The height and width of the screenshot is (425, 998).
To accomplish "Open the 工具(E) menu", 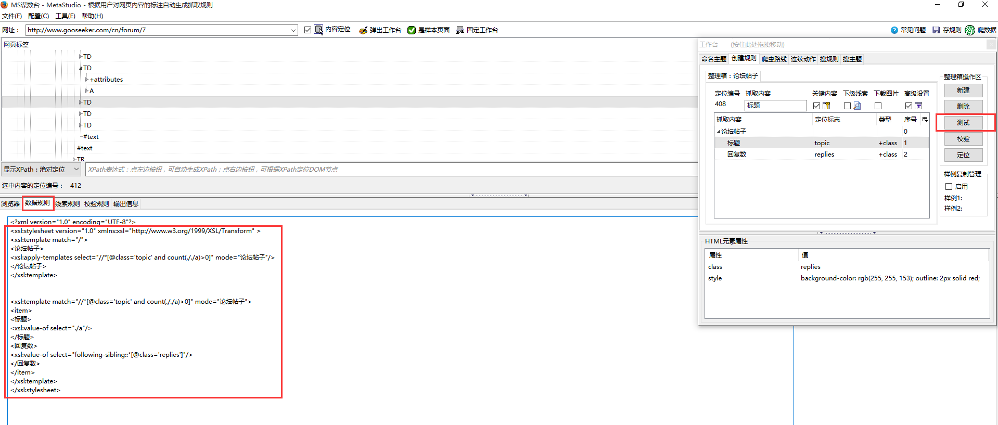I will [65, 16].
